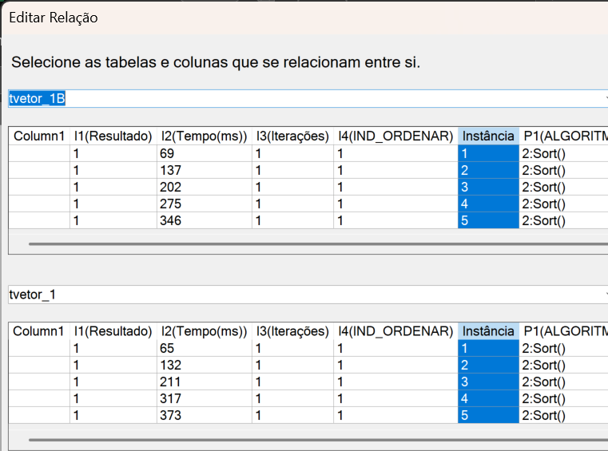The image size is (608, 451).
Task: Select I1(Resultado) column in tvetor_1B table
Action: (113, 136)
